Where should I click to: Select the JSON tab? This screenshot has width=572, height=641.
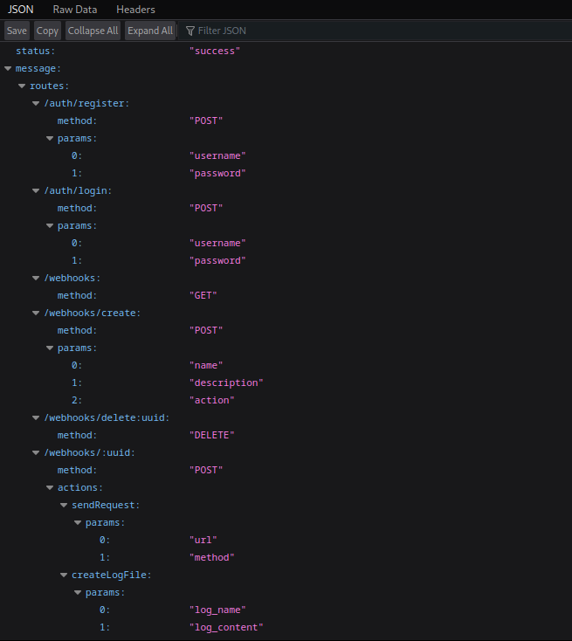[x=21, y=10]
